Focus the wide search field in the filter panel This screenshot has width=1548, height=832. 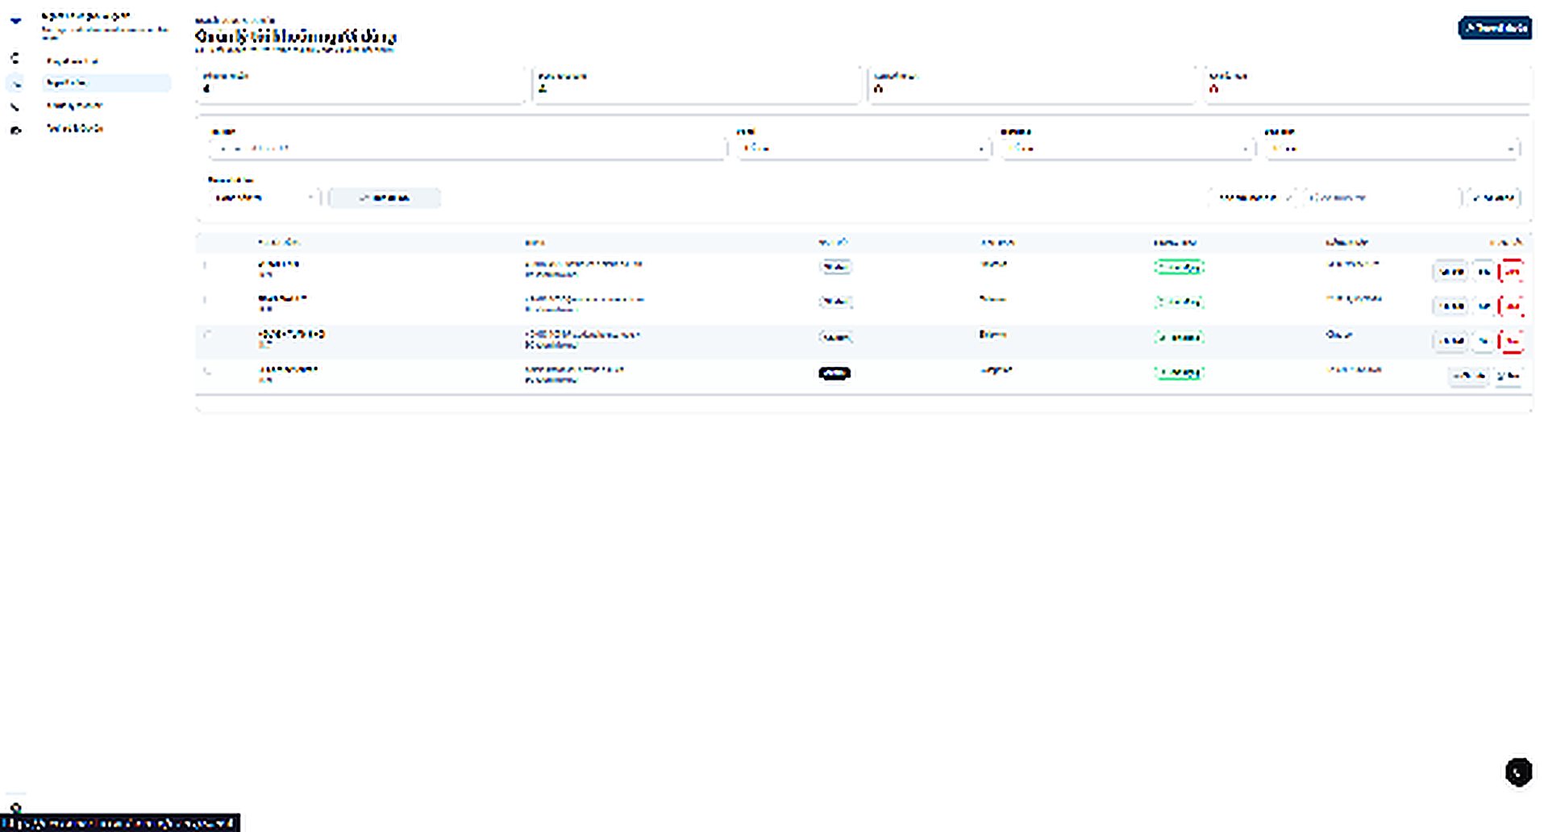pyautogui.click(x=467, y=148)
